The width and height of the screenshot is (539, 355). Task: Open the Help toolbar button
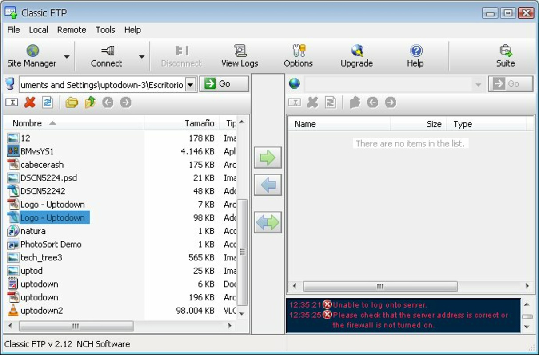415,56
